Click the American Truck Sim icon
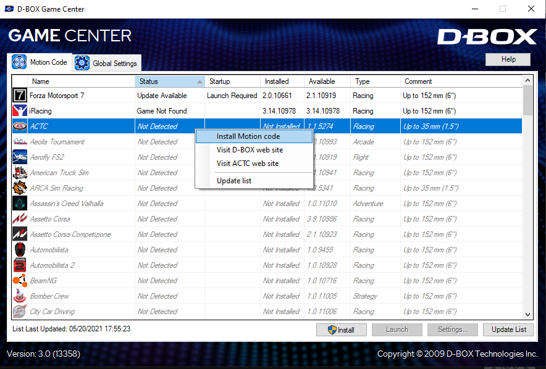 pos(20,173)
